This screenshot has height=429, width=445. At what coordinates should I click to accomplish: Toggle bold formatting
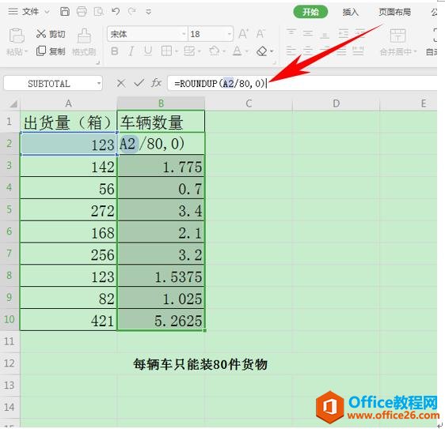coord(114,51)
